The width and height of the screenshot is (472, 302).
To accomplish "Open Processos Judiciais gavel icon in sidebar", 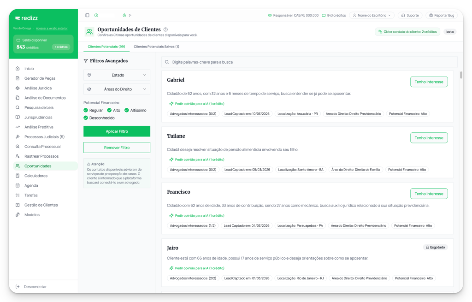I will pyautogui.click(x=18, y=137).
